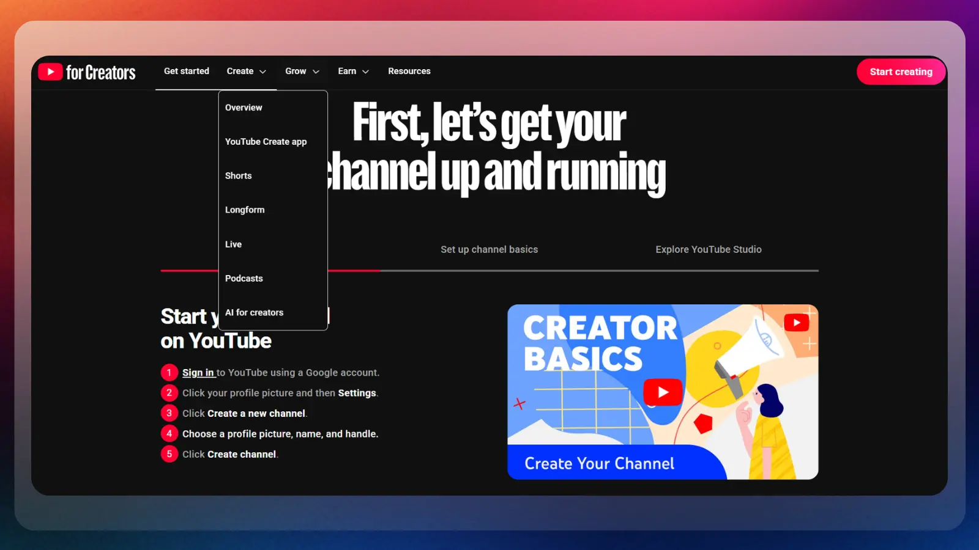Screen dimensions: 979x550
Task: Open the Get started nav item
Action: click(x=187, y=71)
